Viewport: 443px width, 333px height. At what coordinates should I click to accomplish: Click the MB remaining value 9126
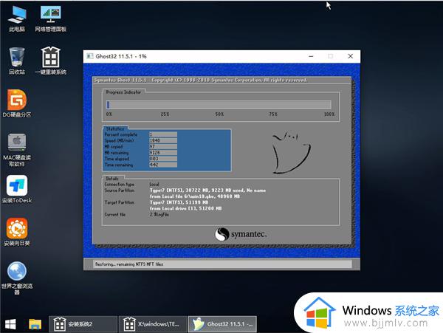coord(163,153)
